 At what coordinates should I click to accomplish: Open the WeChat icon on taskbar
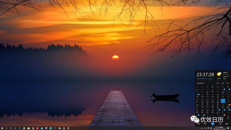pyautogui.click(x=60, y=128)
